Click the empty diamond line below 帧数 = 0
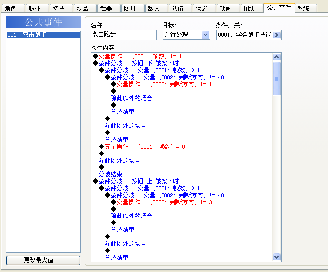Viewport: 328px width, 272px height. click(102, 154)
